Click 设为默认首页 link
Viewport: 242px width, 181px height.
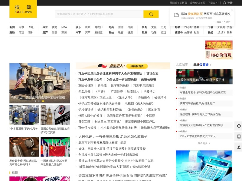click(198, 3)
